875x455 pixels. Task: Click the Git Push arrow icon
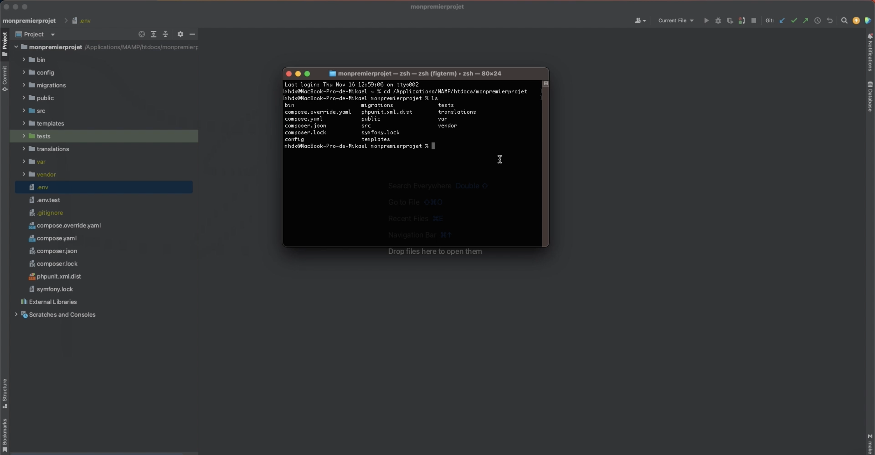[806, 21]
